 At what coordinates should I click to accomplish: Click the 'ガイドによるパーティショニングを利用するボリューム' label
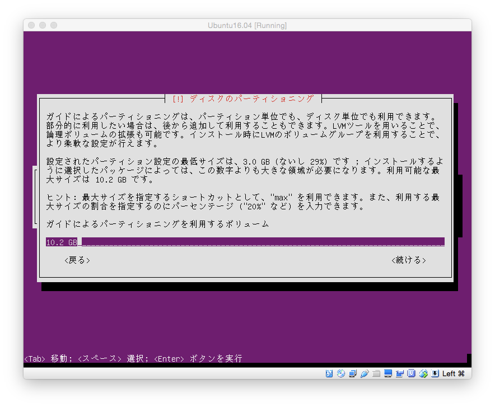point(157,224)
